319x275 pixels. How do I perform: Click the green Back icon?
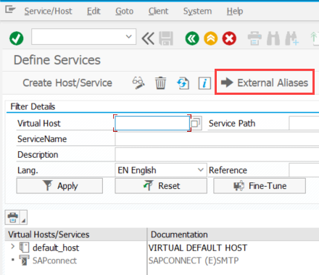point(192,38)
